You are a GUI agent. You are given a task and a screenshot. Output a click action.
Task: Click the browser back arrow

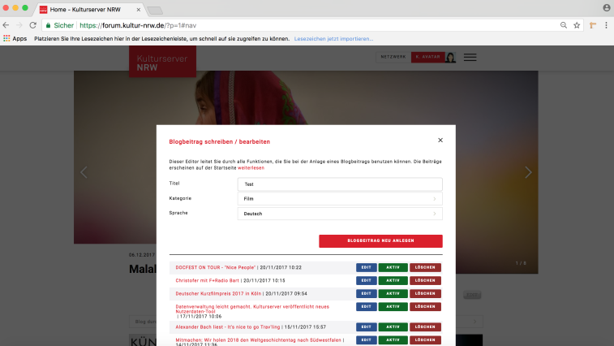[7, 25]
